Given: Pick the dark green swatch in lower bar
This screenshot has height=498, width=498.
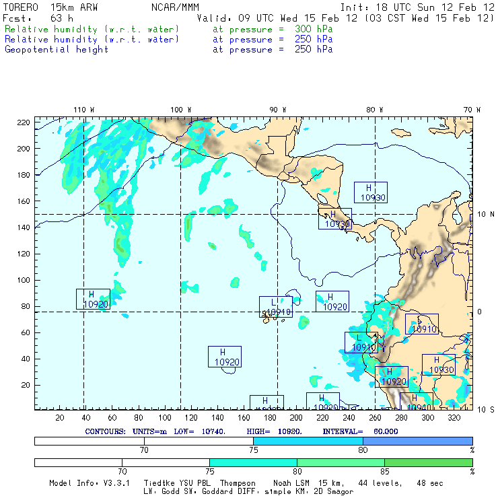Looking at the screenshot, I should coord(428,462).
